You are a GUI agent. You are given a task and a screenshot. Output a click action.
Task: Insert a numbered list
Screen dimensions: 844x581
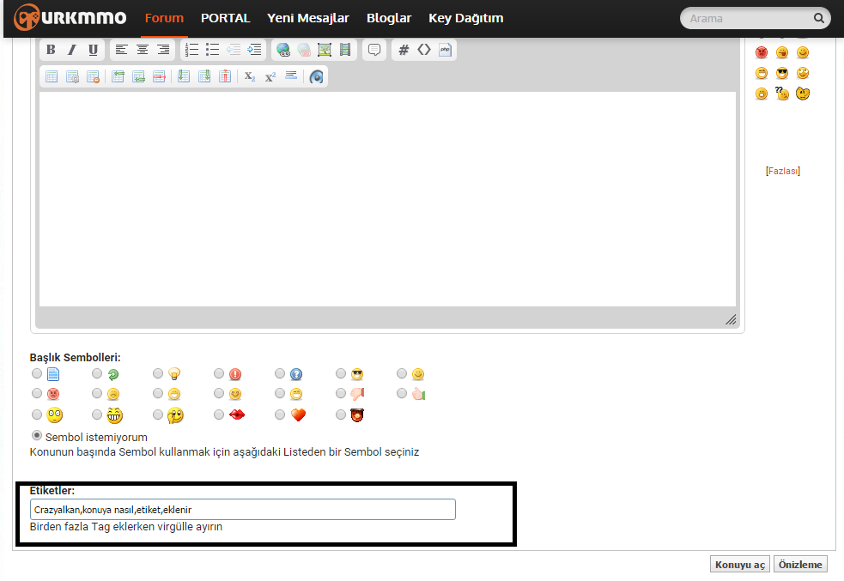[x=191, y=50]
